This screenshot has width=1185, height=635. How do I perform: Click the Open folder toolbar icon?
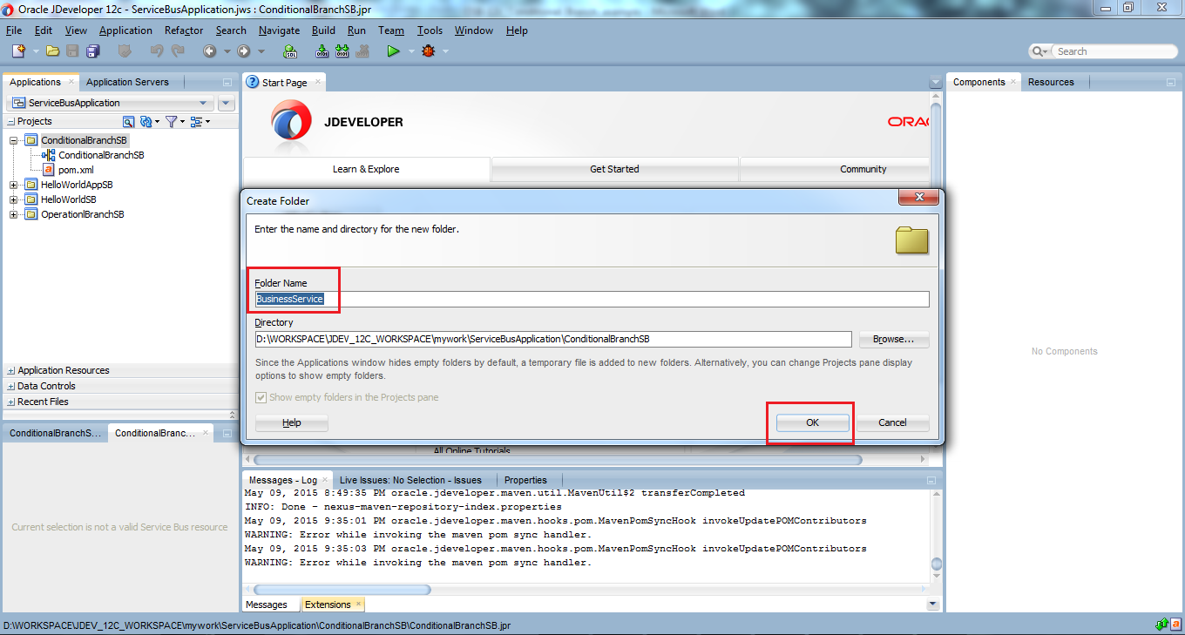tap(53, 51)
